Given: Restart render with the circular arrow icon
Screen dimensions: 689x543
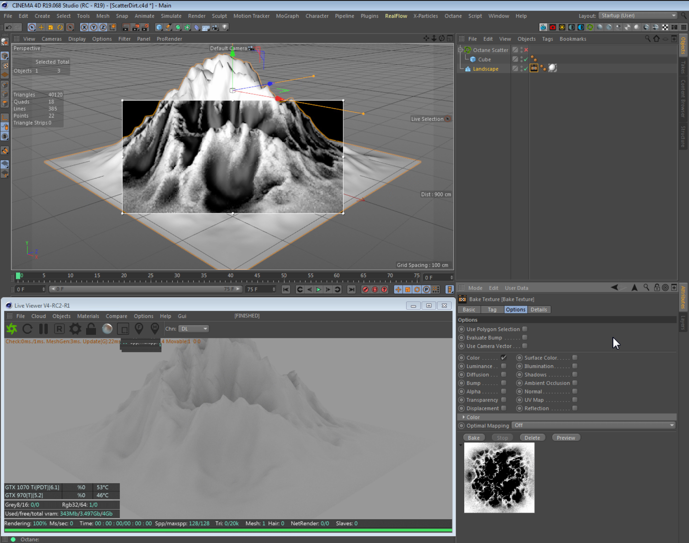Looking at the screenshot, I should [28, 329].
